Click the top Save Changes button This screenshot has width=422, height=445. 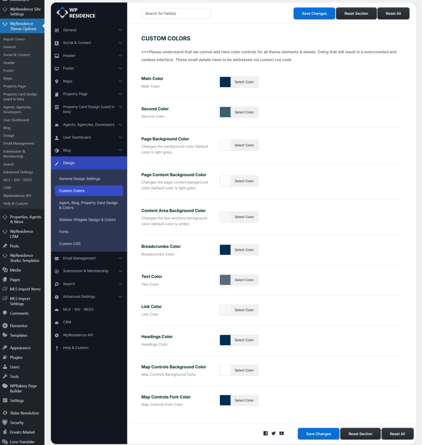point(314,14)
